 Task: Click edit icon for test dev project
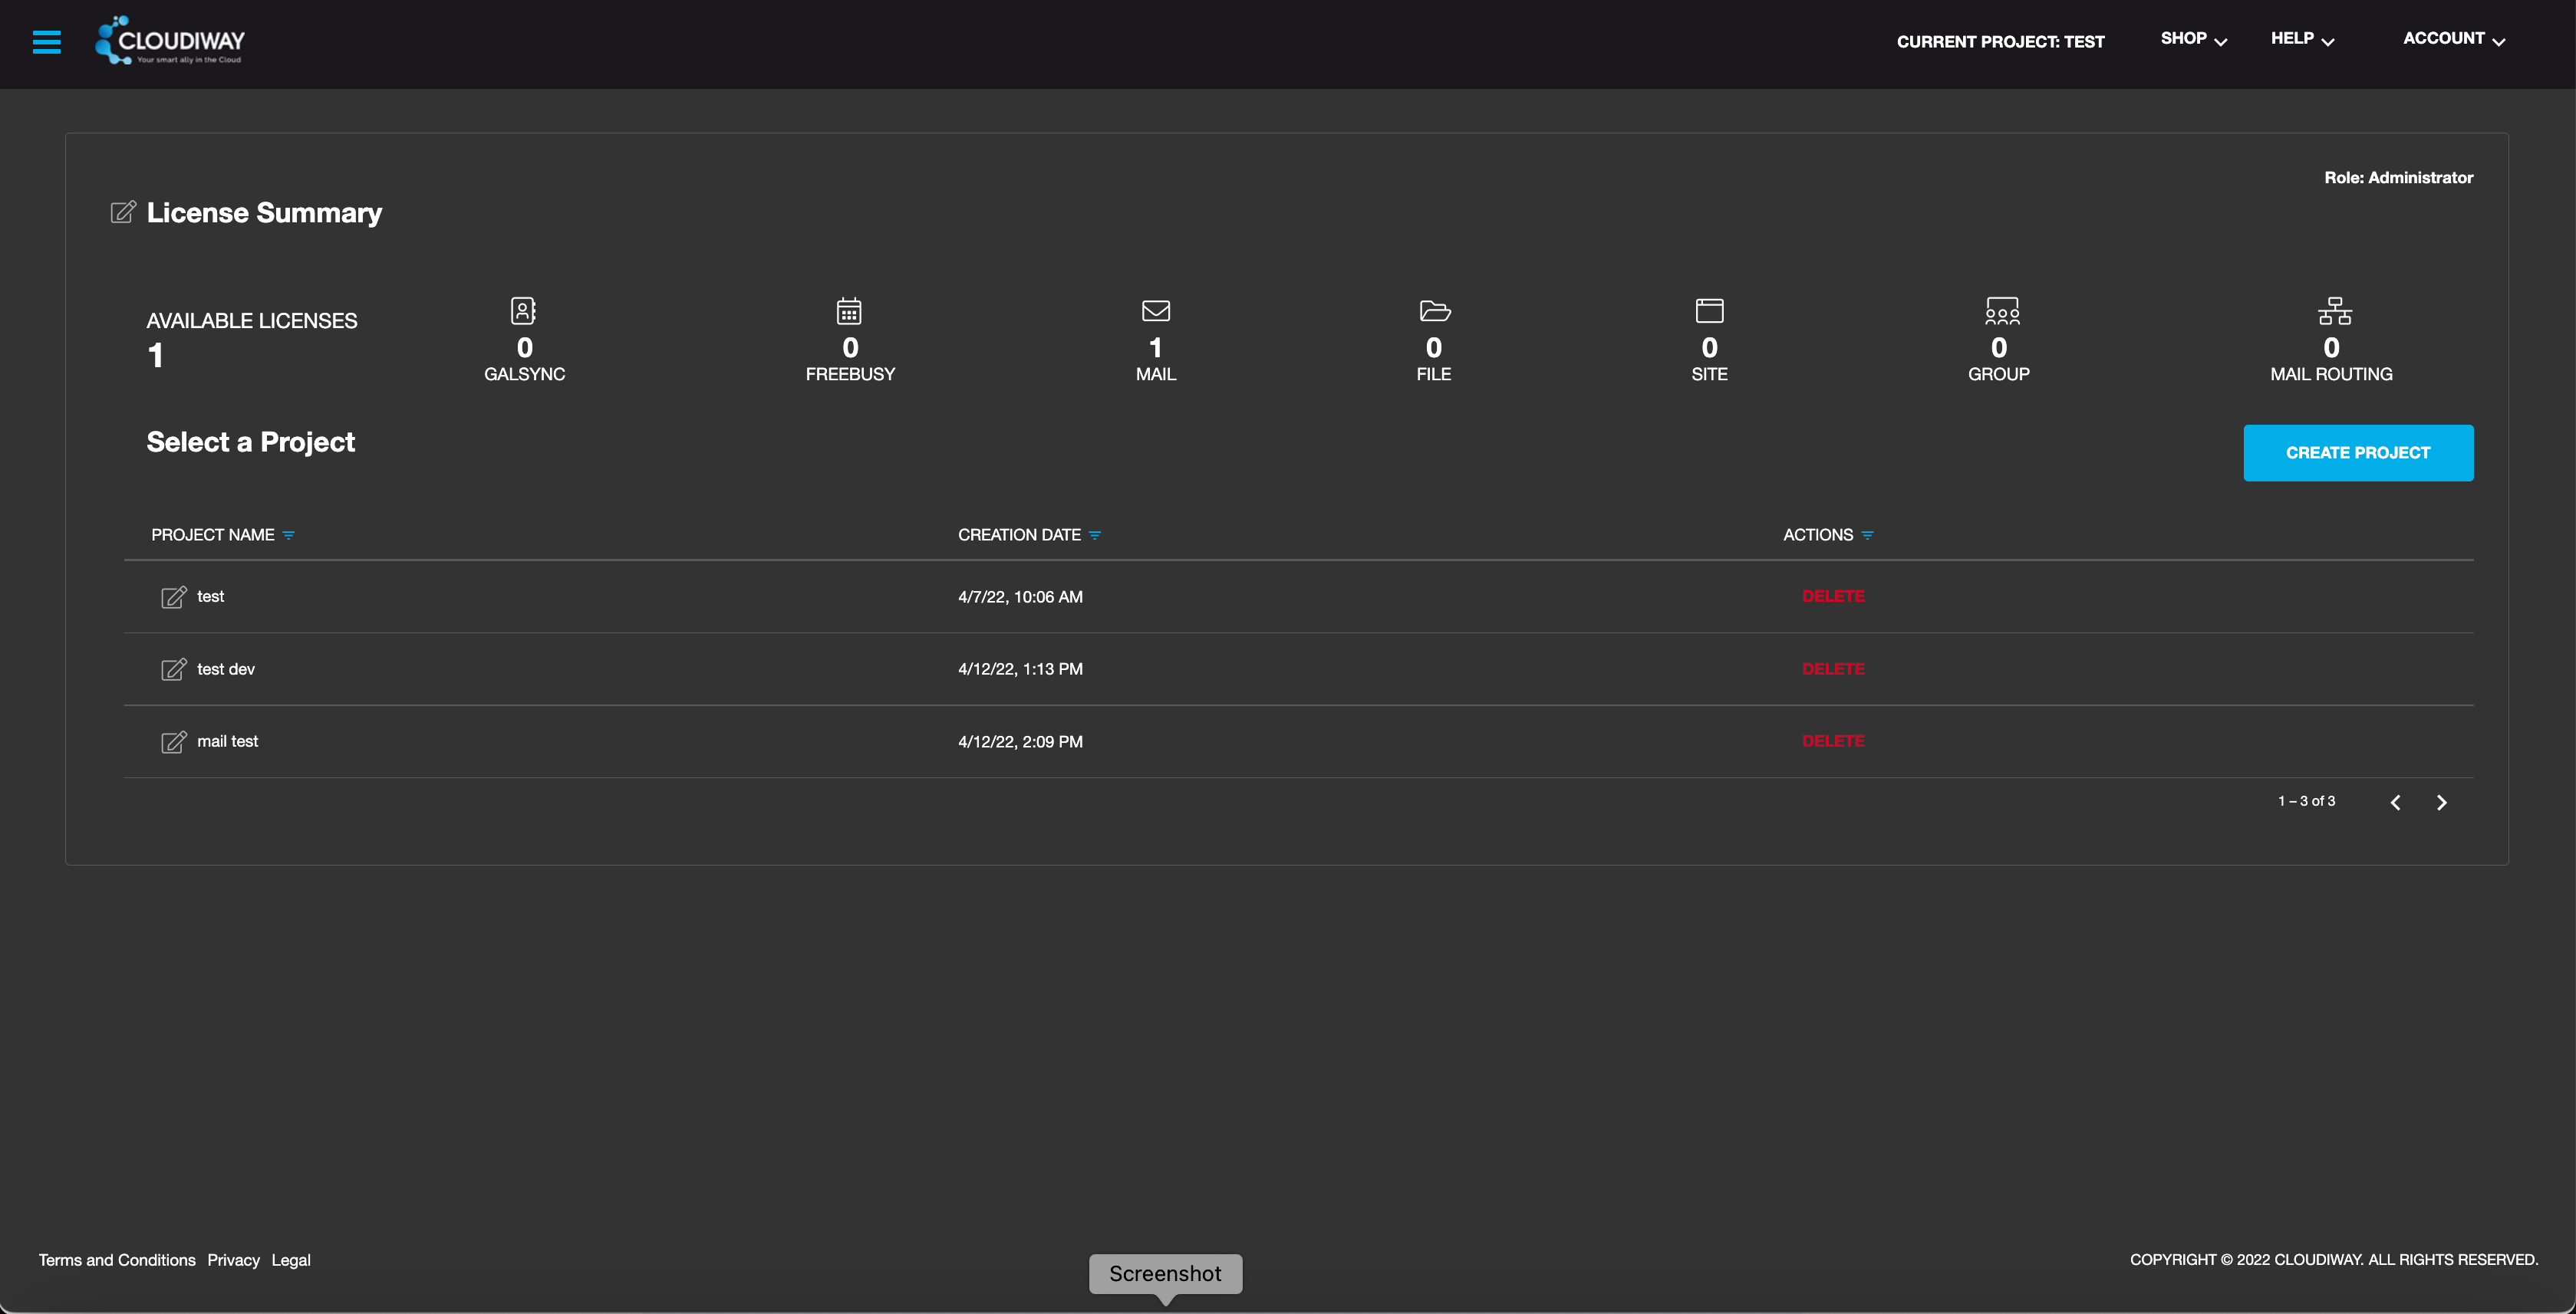point(173,669)
